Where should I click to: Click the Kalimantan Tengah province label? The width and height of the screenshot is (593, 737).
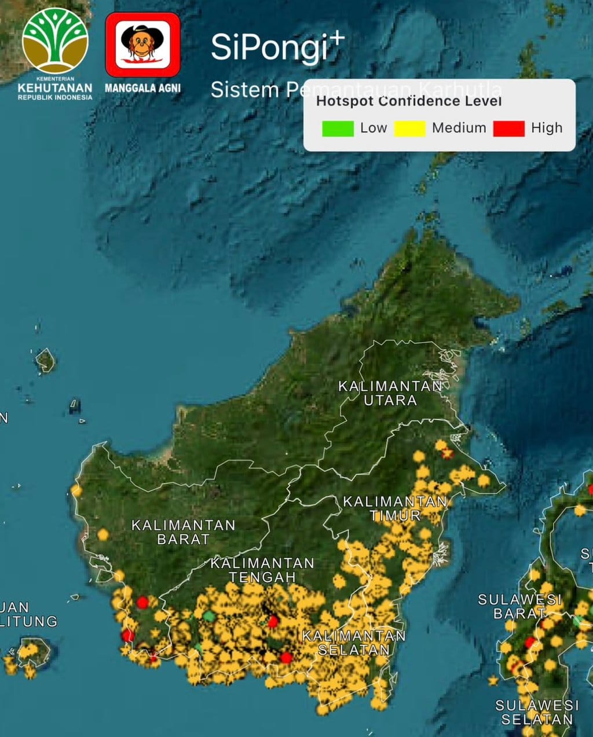[x=262, y=570]
